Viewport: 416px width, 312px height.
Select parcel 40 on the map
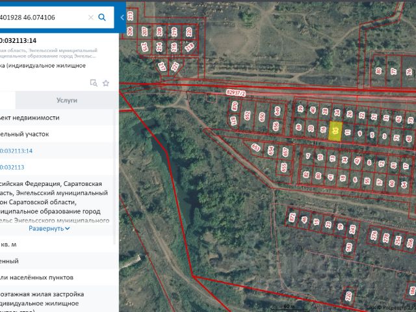point(313,110)
